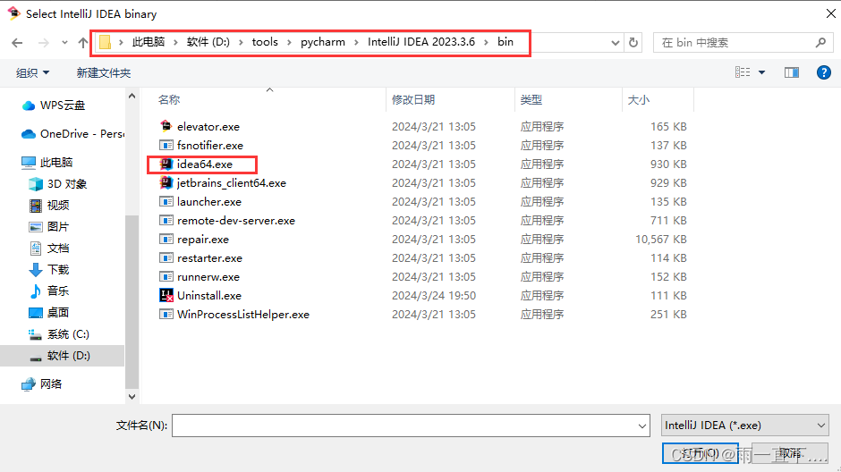The height and width of the screenshot is (472, 841).
Task: Click the elevator.exe file icon
Action: coord(166,126)
